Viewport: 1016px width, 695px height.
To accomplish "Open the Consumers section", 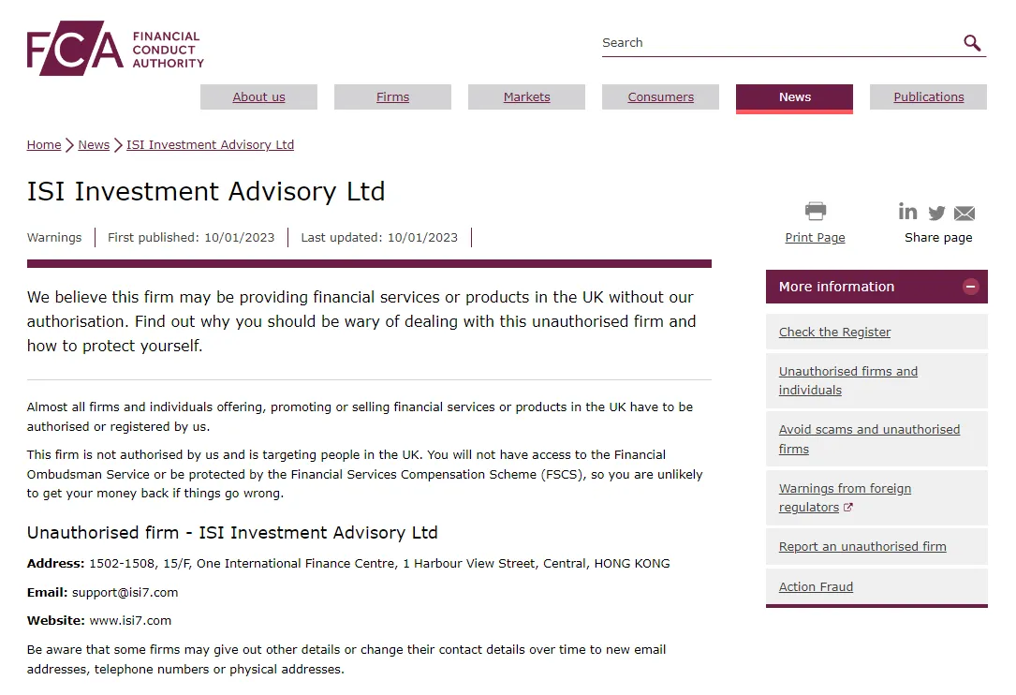I will click(660, 96).
